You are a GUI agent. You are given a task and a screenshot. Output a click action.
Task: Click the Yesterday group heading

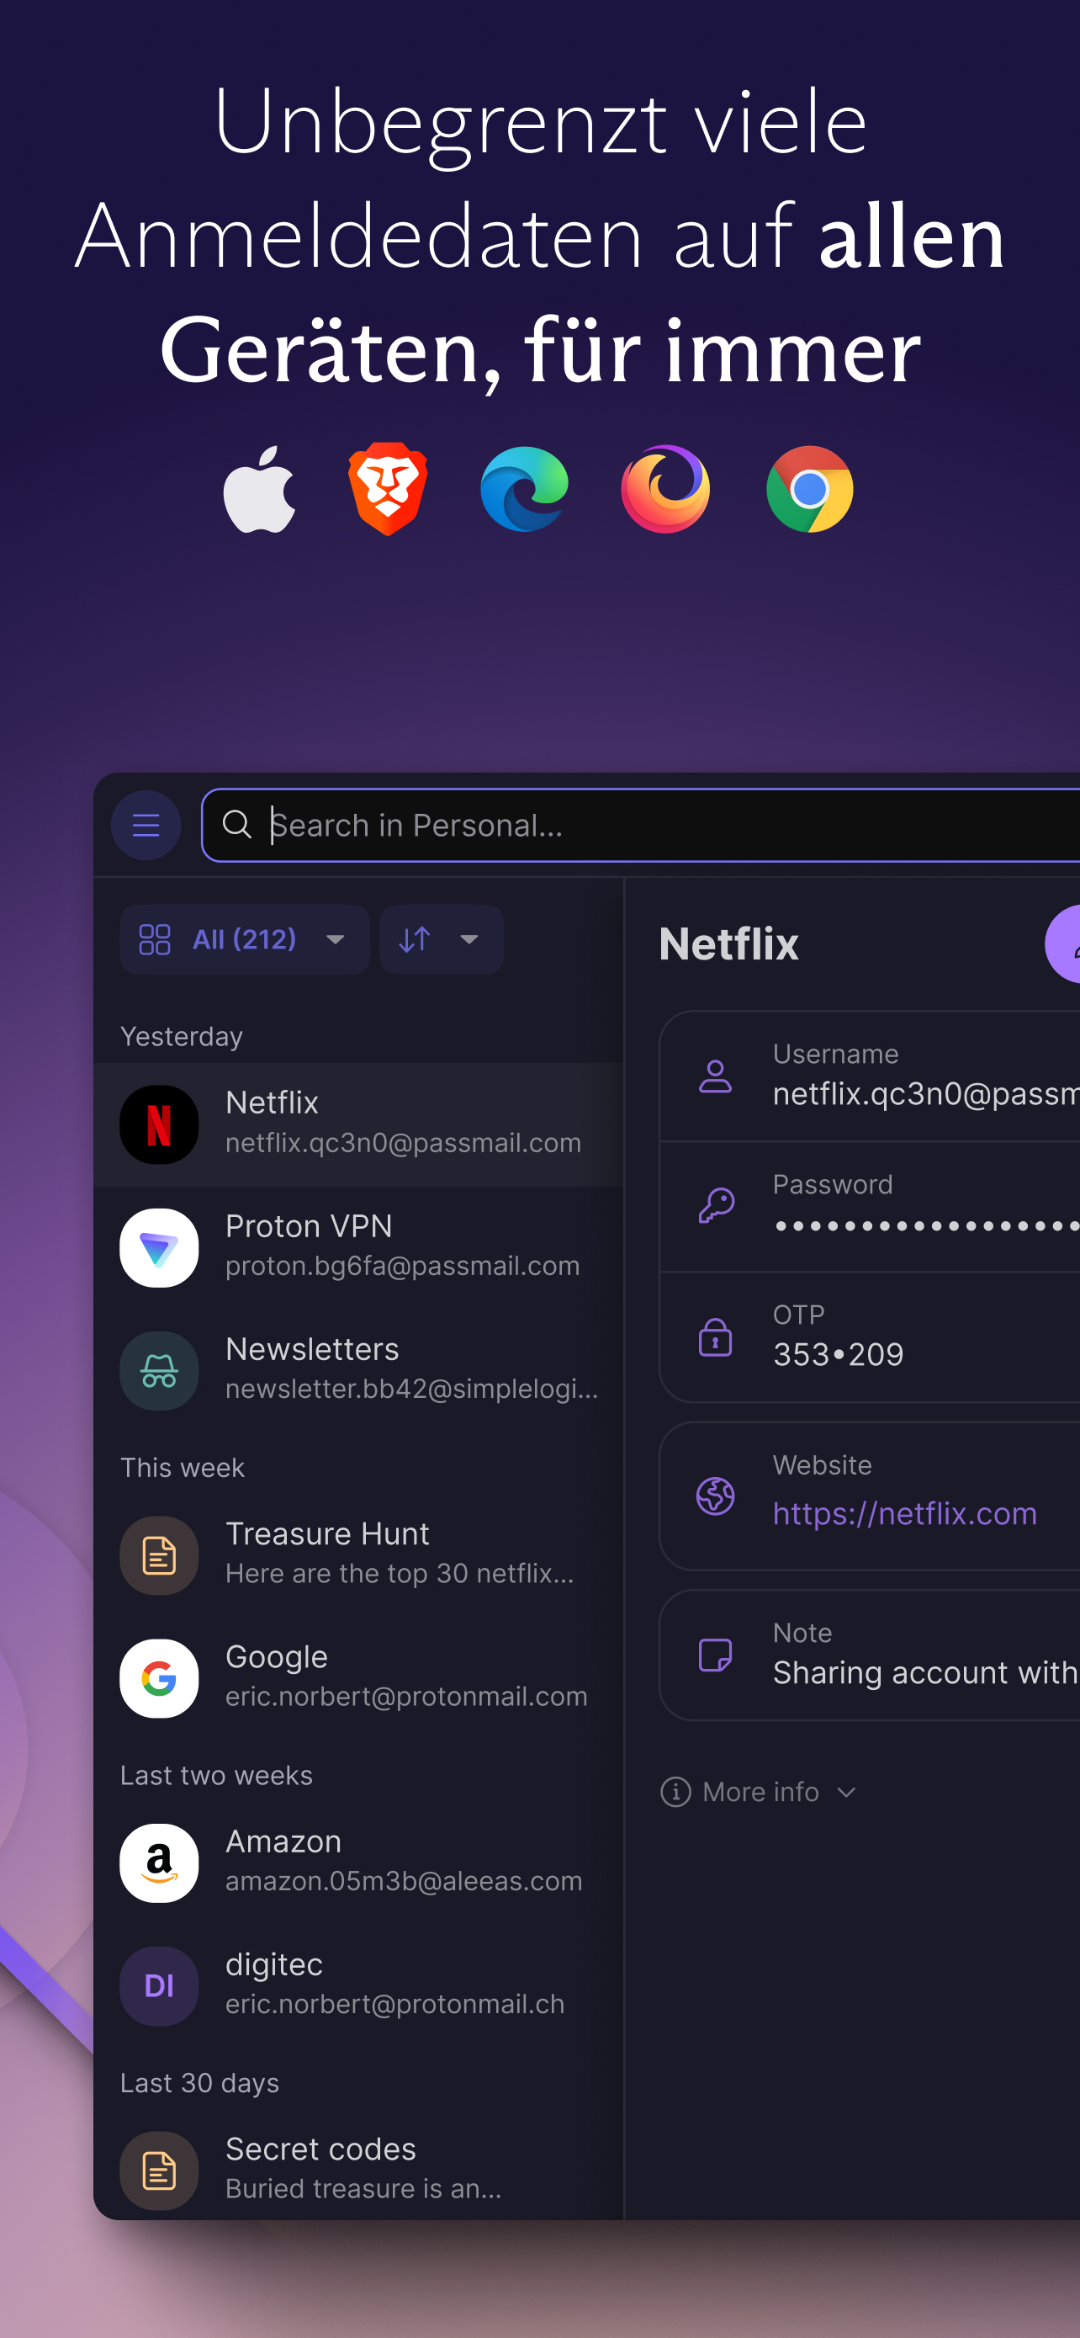(182, 1037)
